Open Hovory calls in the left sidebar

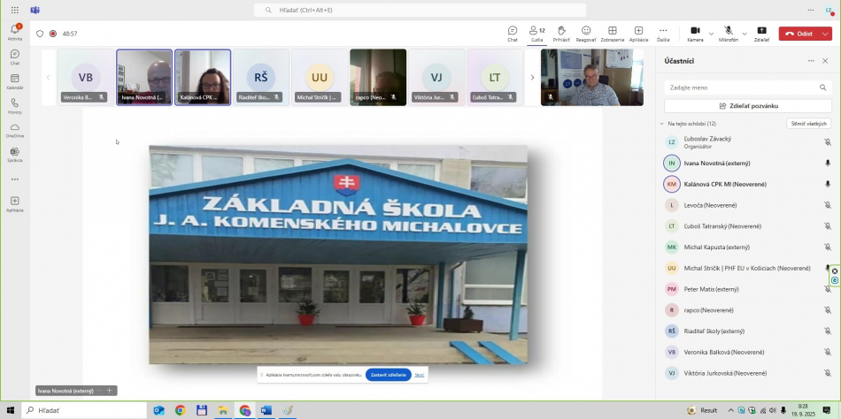coord(14,105)
